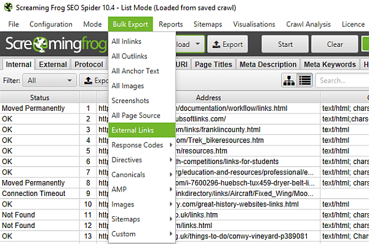
Task: Expand the Canonicals submenu
Action: [x=142, y=175]
